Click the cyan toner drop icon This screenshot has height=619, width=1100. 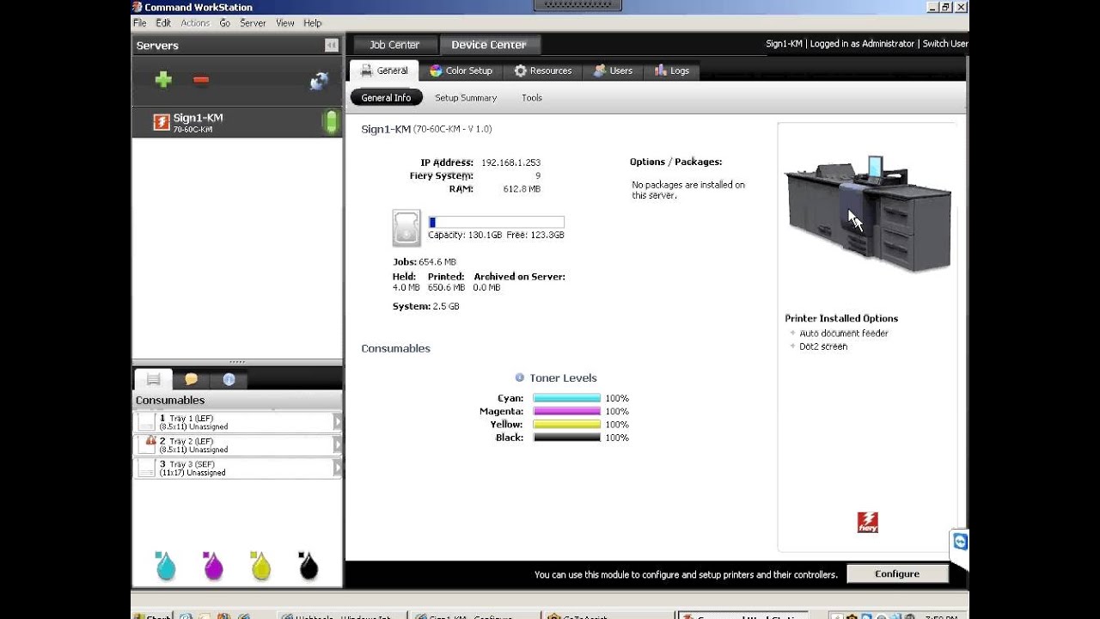pyautogui.click(x=165, y=565)
